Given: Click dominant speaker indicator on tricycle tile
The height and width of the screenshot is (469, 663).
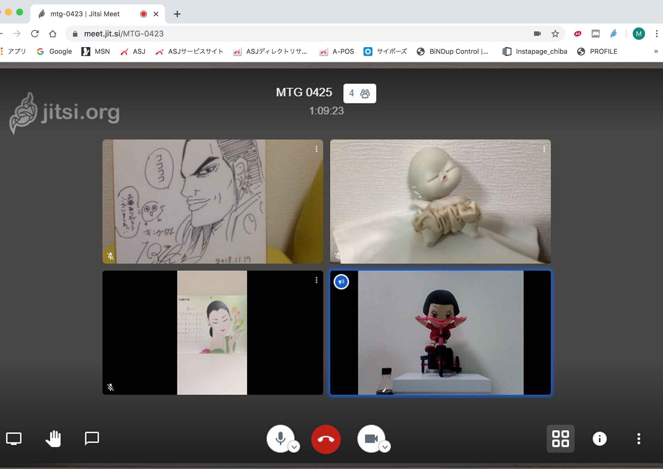Looking at the screenshot, I should coord(341,282).
